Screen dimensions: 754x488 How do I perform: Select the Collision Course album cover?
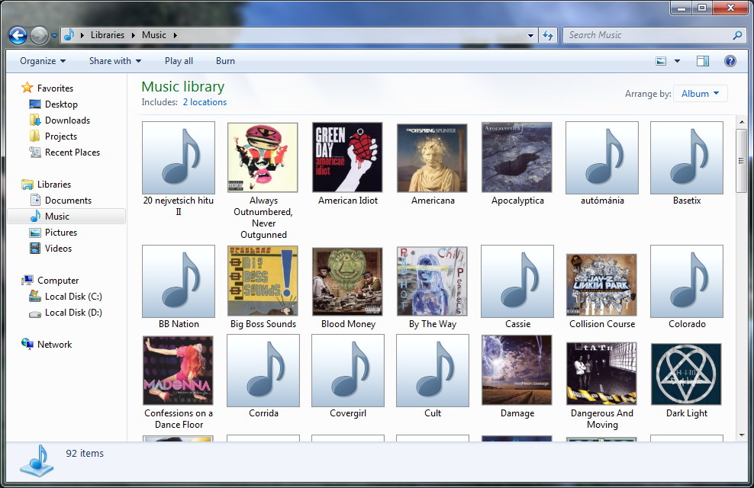pos(602,287)
